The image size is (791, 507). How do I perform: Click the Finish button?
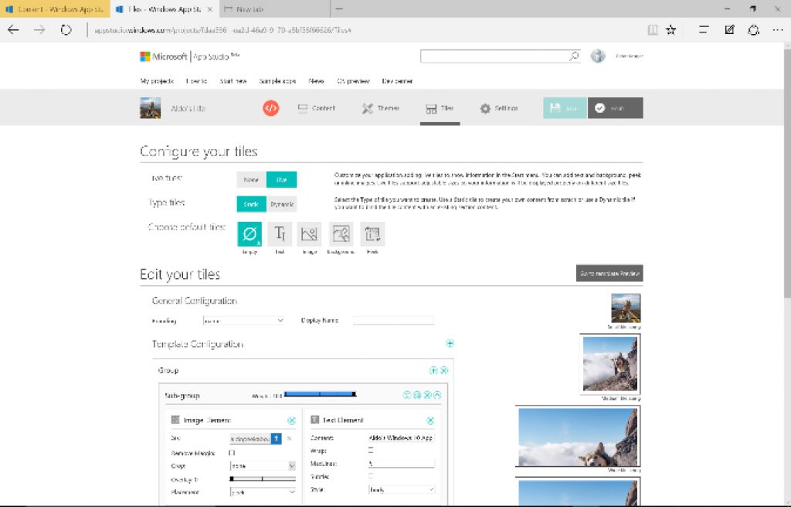click(x=615, y=108)
